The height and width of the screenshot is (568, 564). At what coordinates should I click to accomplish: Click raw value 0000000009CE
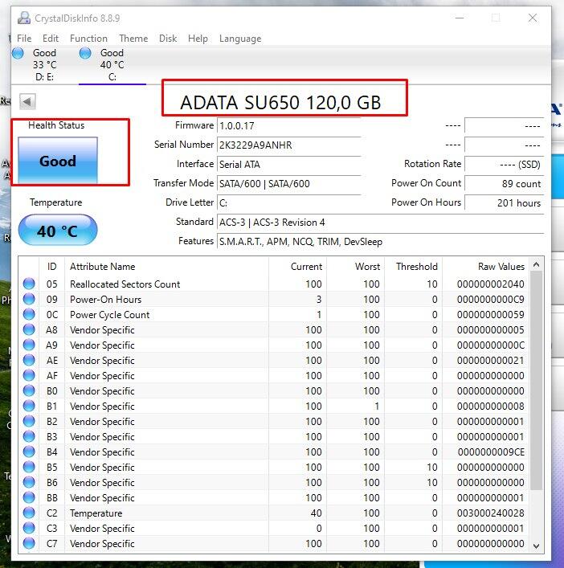click(x=491, y=452)
